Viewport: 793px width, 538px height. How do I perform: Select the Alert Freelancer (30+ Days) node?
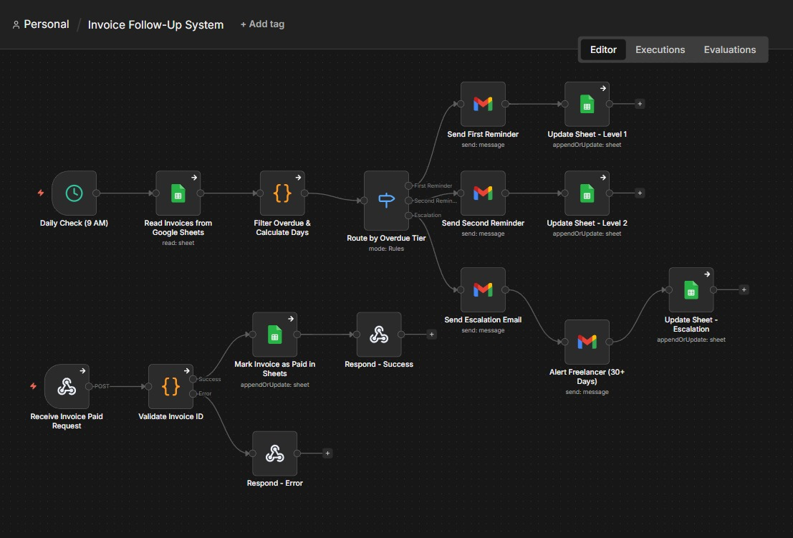point(587,342)
